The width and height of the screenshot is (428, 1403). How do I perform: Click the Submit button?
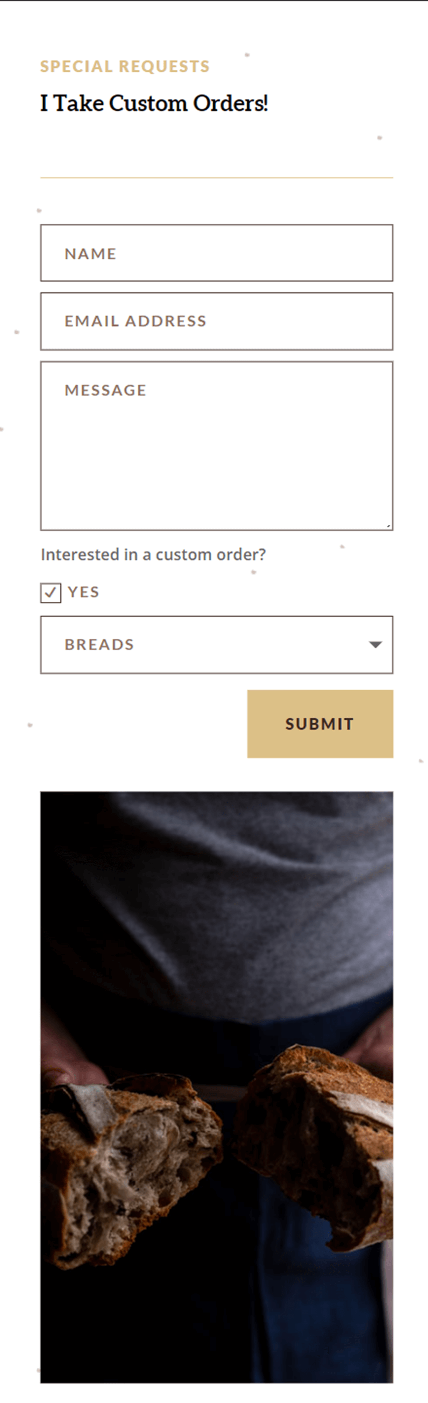pyautogui.click(x=319, y=723)
